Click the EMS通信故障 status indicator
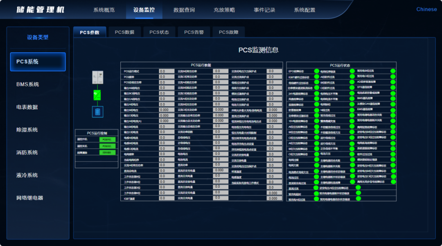This screenshot has width=442, height=246. pyautogui.click(x=393, y=110)
